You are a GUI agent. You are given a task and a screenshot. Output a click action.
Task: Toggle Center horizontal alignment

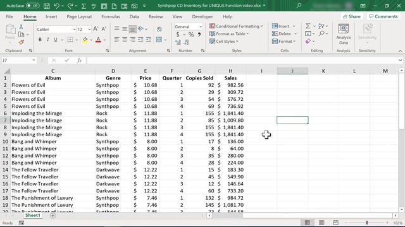click(125, 40)
